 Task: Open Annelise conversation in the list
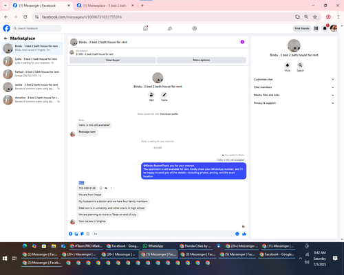click(32, 100)
